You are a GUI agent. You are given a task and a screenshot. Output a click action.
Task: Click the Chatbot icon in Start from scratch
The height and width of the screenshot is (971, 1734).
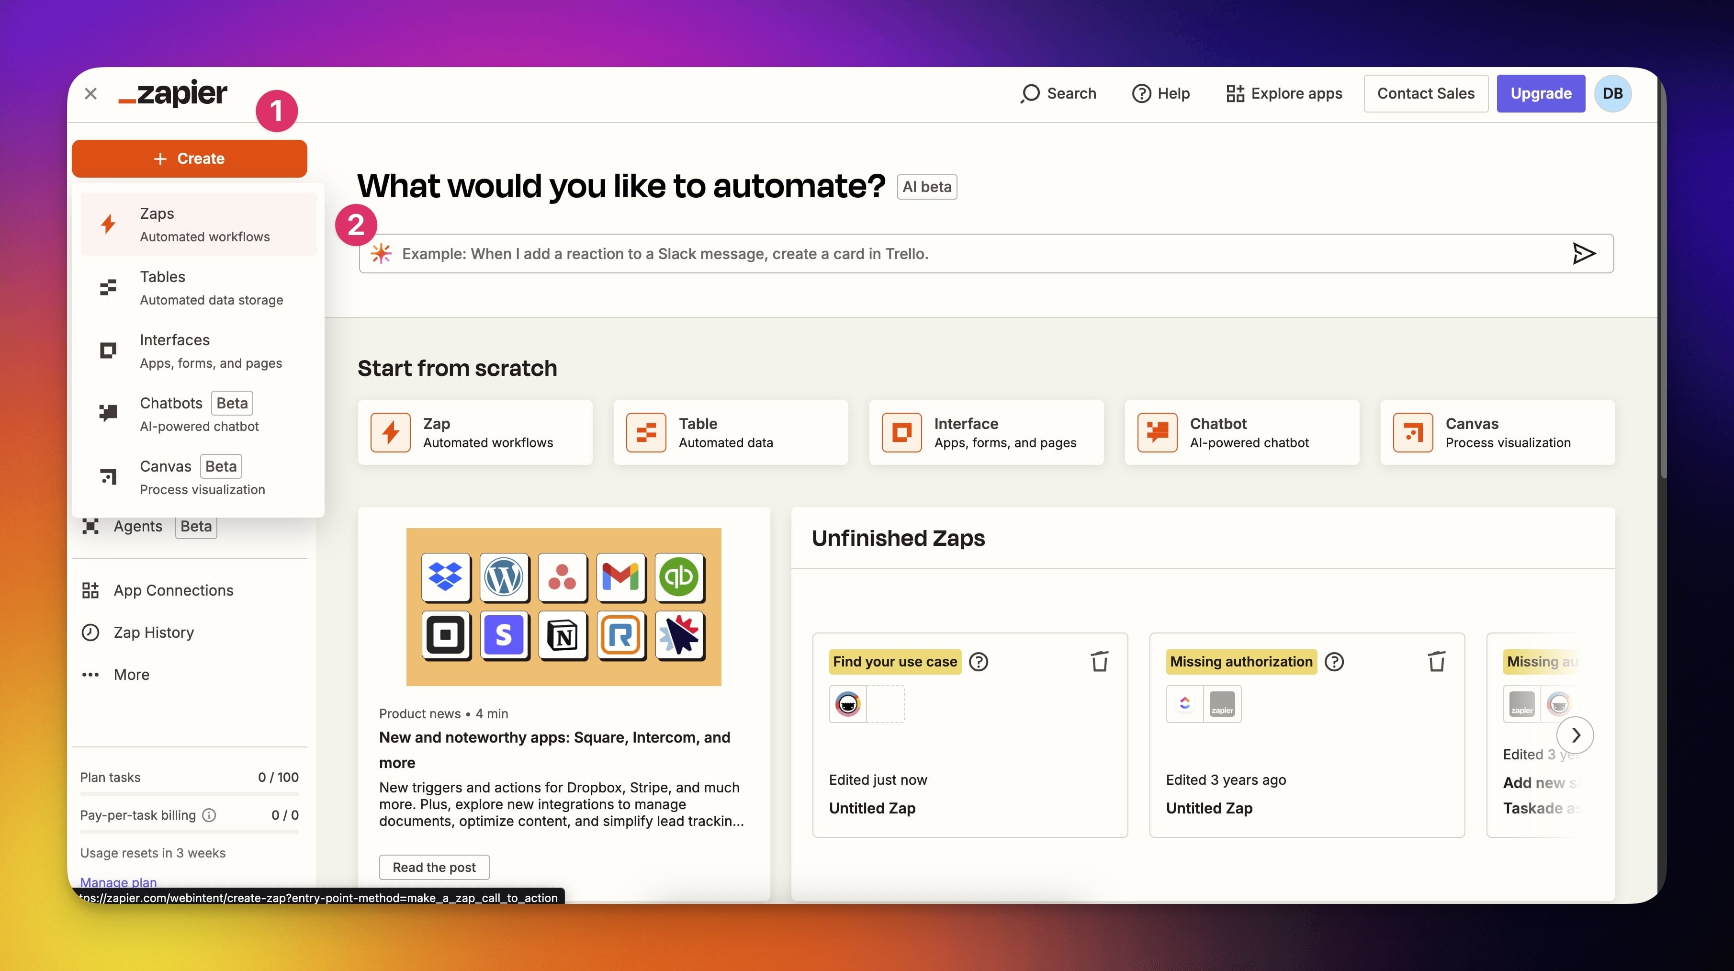tap(1157, 432)
